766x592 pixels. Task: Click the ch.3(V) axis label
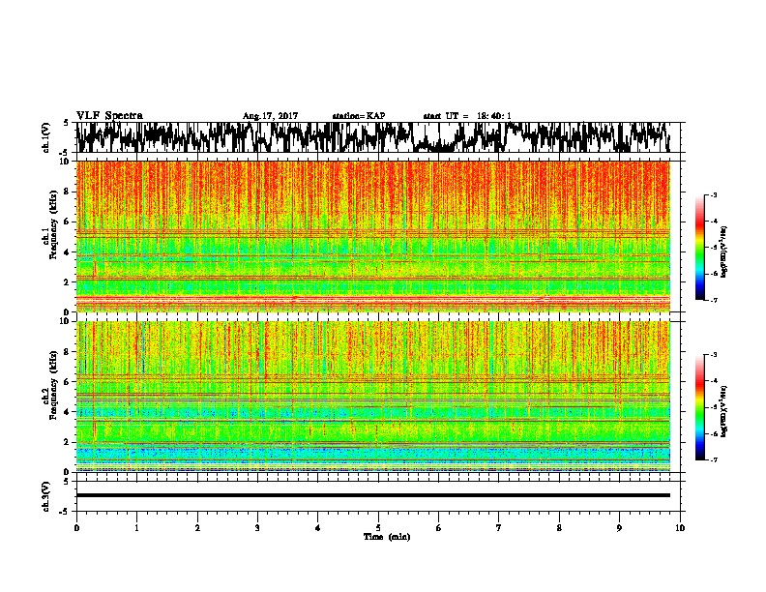[46, 496]
